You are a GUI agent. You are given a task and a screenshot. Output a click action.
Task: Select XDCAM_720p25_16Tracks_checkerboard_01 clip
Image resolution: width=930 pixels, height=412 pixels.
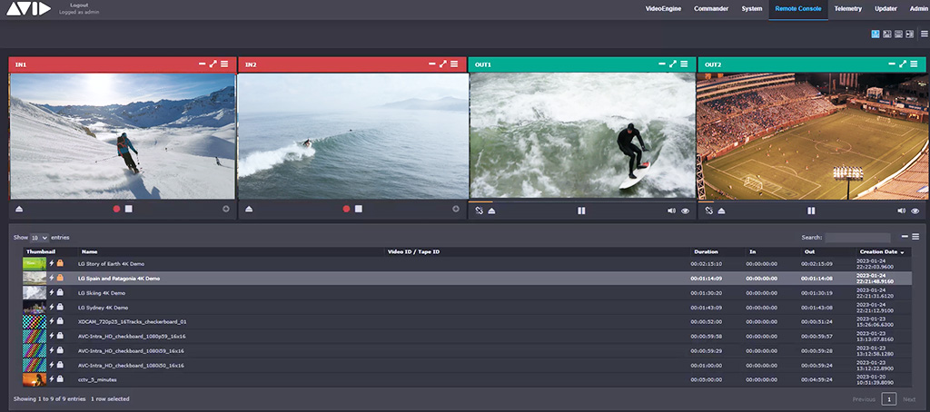point(468,322)
